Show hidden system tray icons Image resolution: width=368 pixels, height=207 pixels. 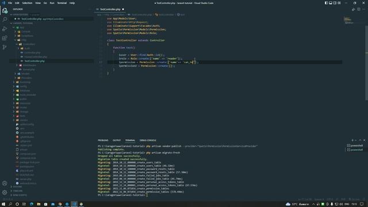313,204
